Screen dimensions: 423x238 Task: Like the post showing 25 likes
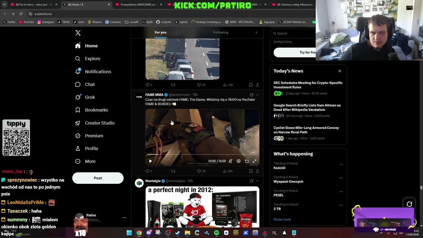click(201, 85)
